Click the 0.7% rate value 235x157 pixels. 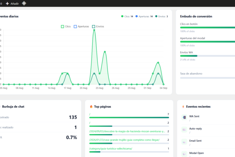tap(72, 137)
